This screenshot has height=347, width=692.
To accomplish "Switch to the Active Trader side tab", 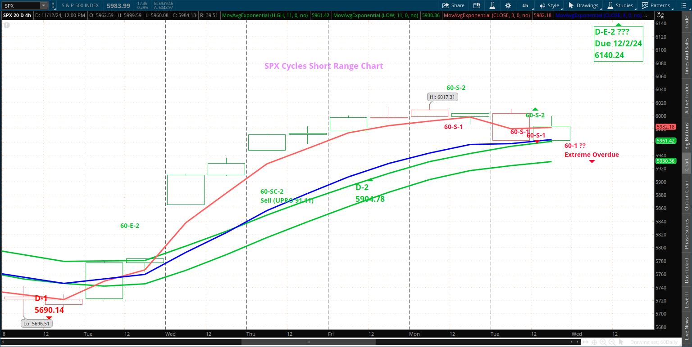I will click(687, 98).
